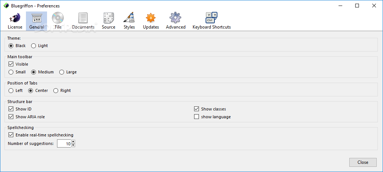Click the number of suggestions field

[64, 144]
